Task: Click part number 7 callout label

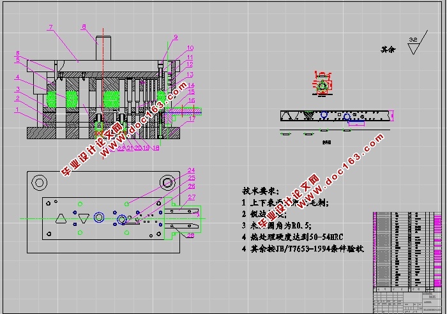Action: (x=50, y=27)
